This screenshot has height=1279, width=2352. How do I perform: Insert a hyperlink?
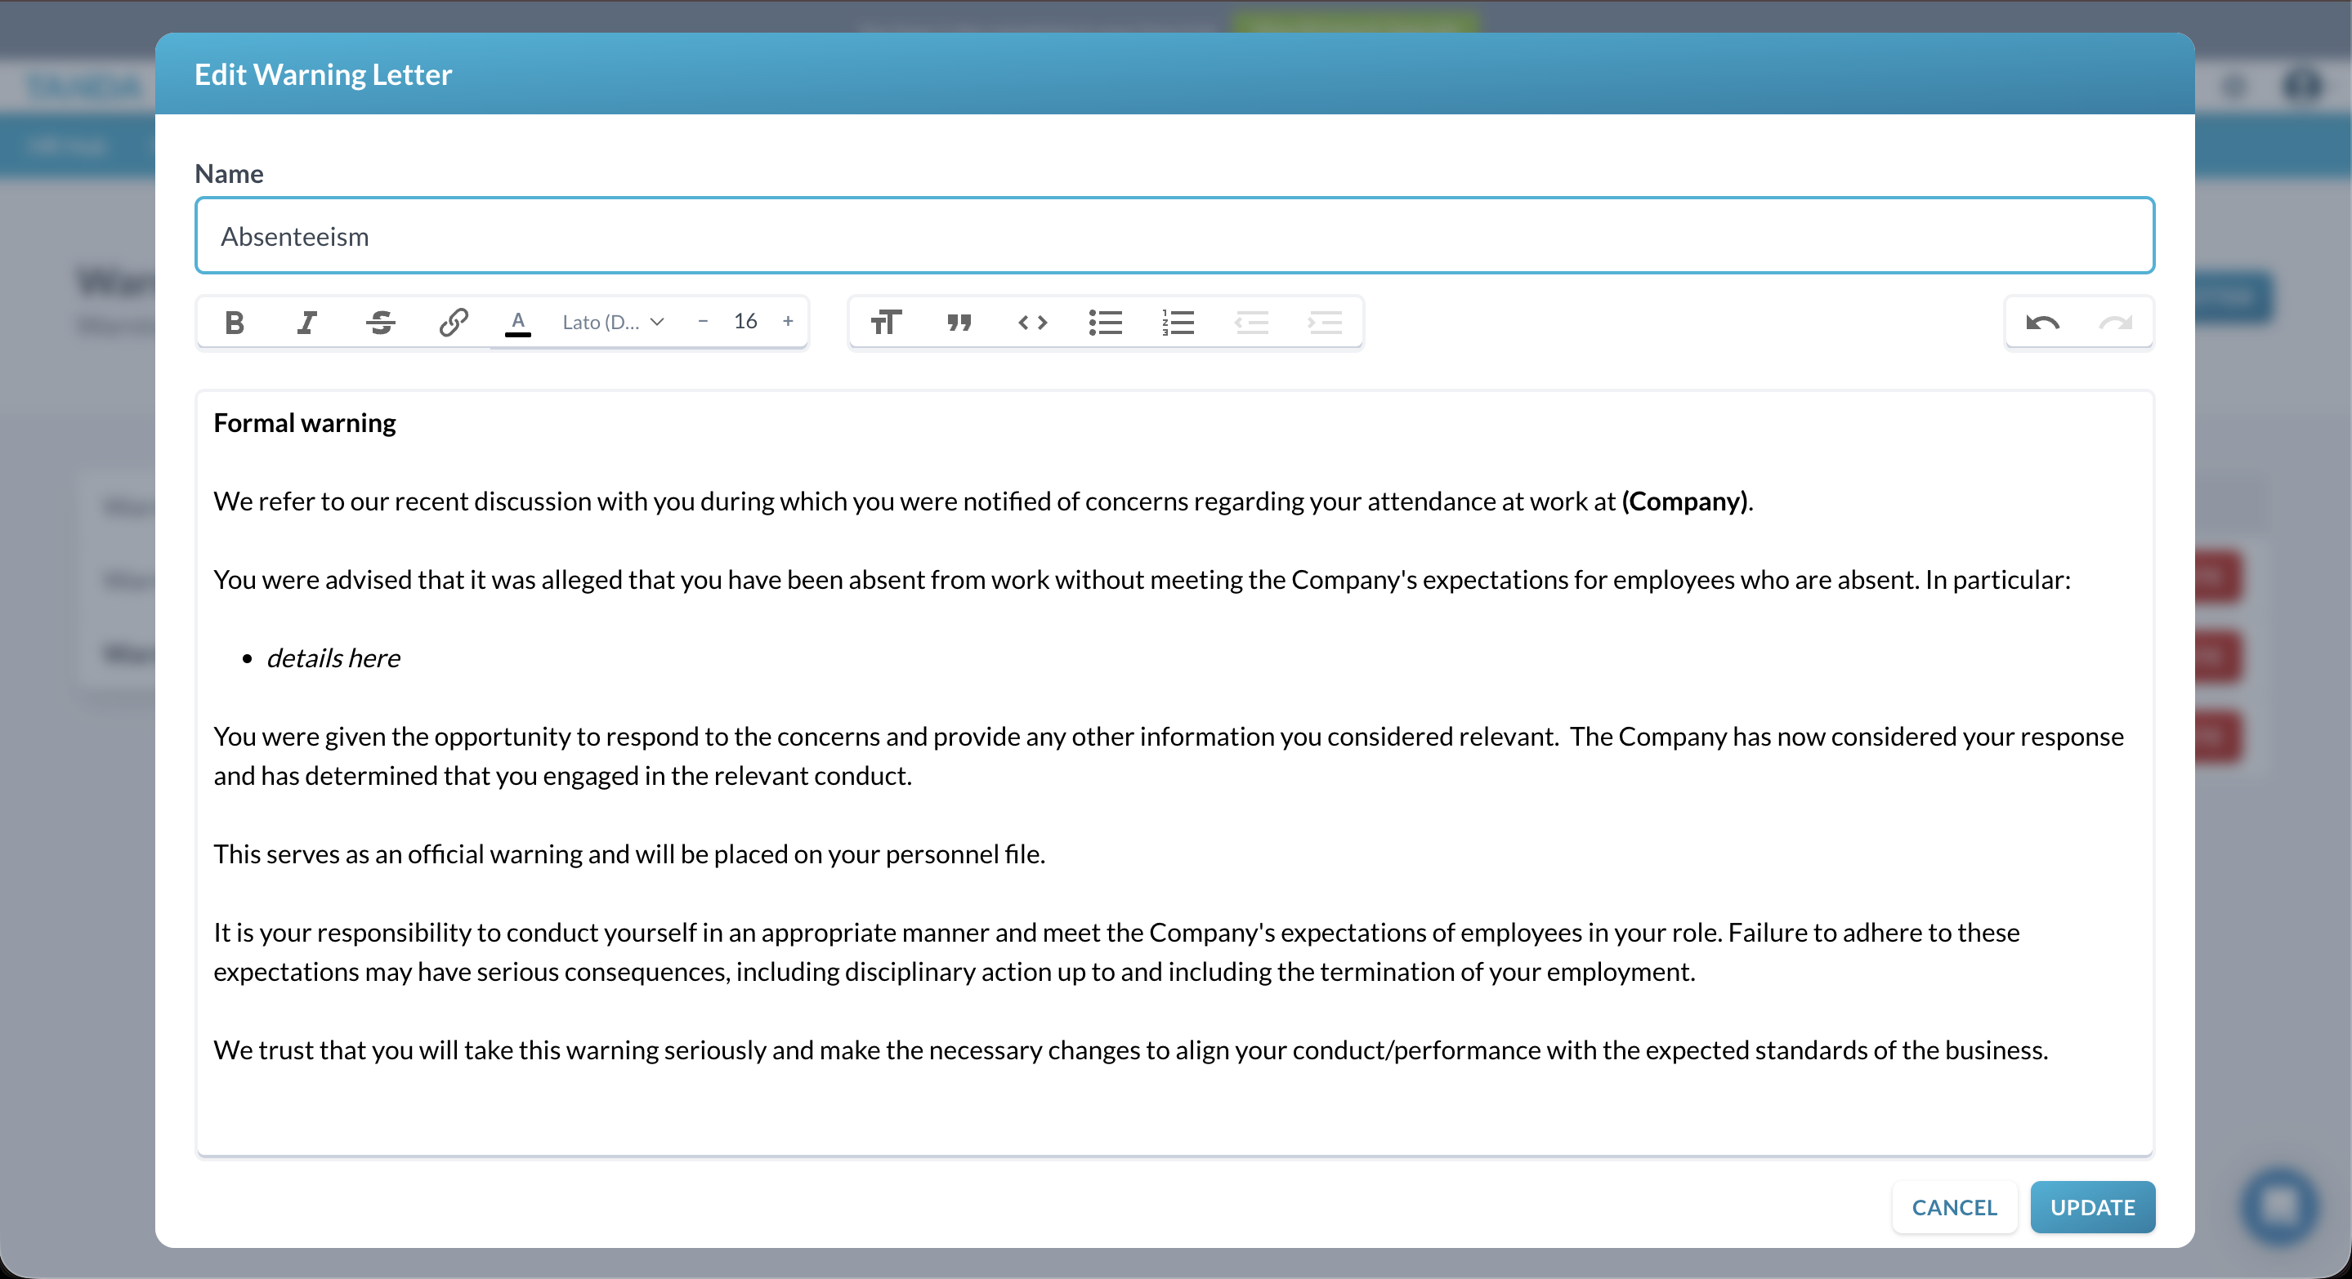[453, 322]
